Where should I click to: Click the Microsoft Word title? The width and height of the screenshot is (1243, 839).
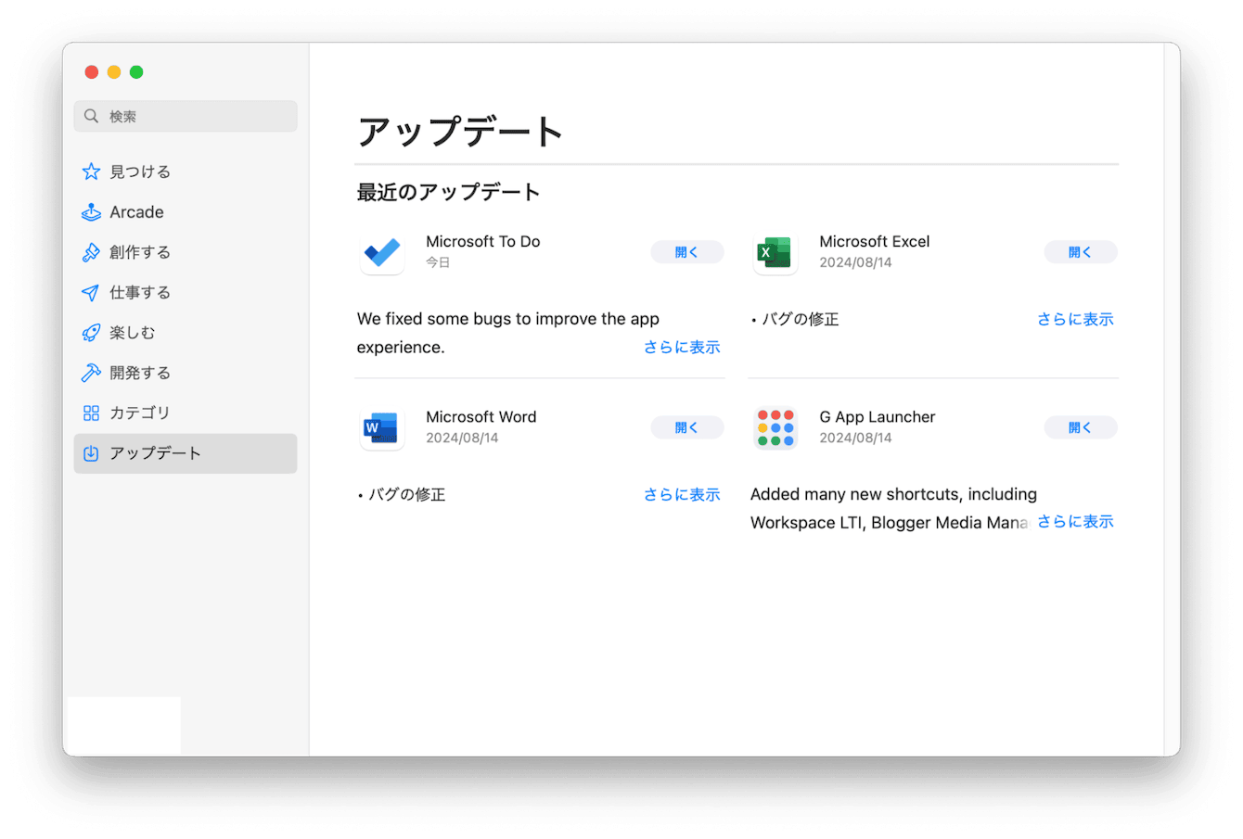click(481, 416)
